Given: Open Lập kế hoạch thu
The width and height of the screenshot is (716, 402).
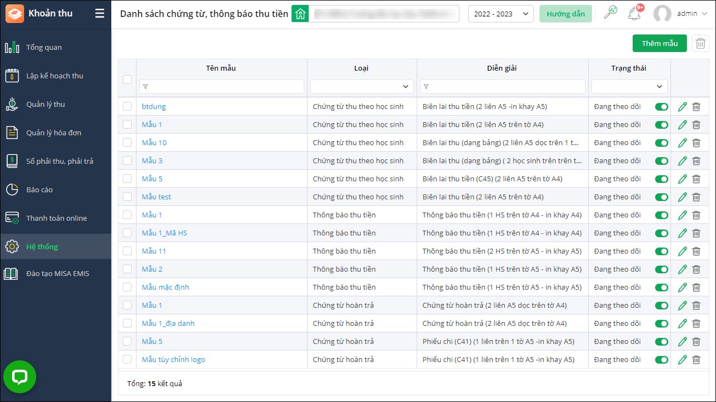Looking at the screenshot, I should coord(55,76).
